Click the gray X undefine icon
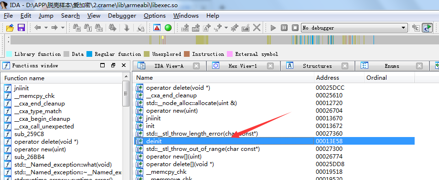The image size is (439, 180). point(257,28)
